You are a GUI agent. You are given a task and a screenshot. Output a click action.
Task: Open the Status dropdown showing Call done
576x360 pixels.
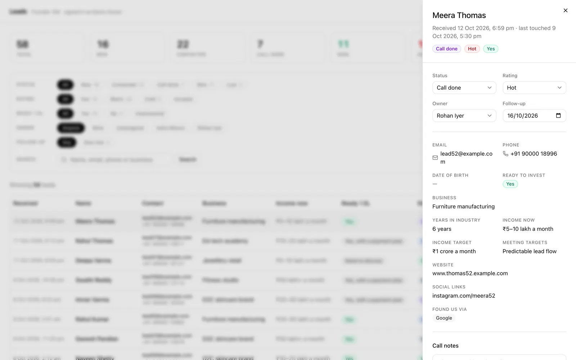(464, 87)
